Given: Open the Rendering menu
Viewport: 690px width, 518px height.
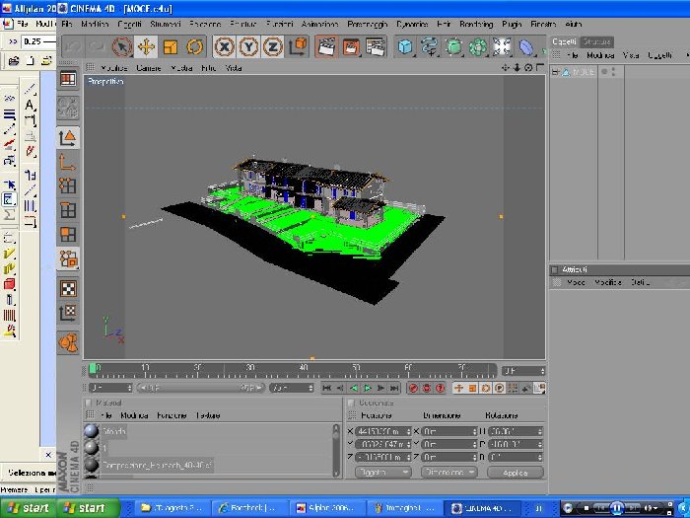Looking at the screenshot, I should coord(476,24).
